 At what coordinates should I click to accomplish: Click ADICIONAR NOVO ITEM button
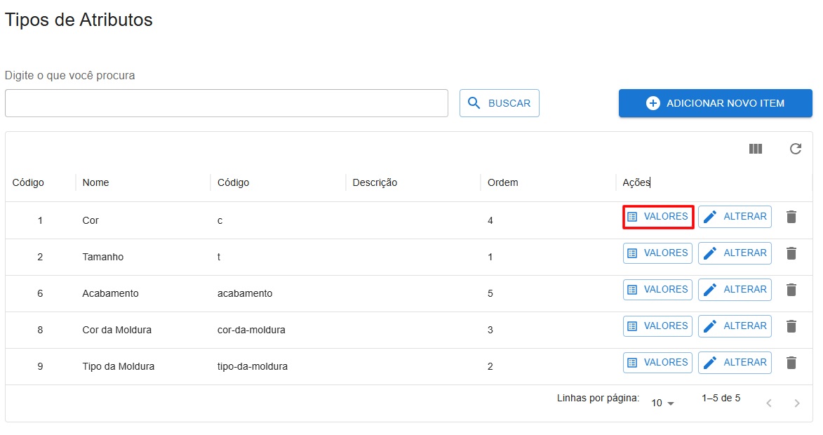point(715,103)
